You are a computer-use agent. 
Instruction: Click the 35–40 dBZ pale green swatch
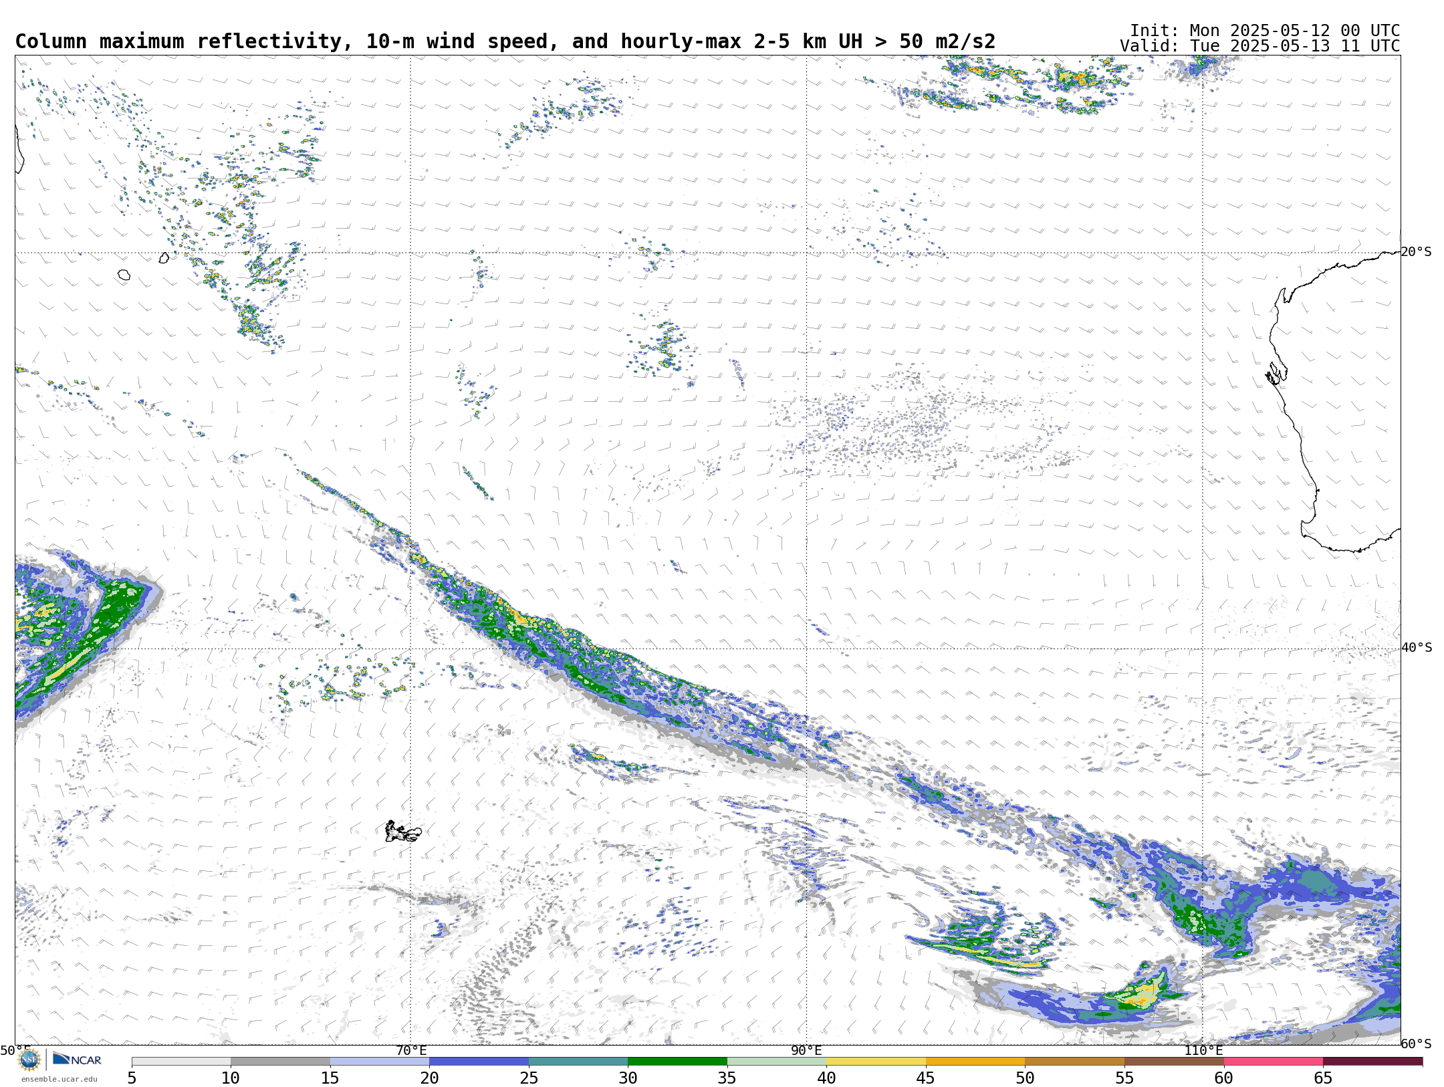(x=777, y=1062)
